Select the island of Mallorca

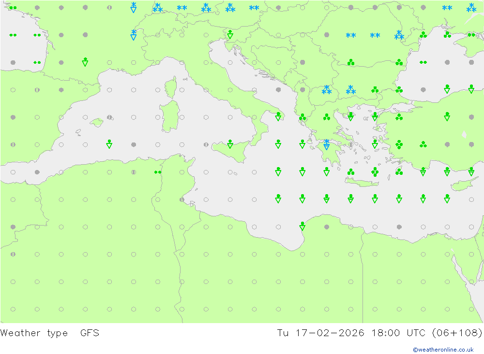[97, 123]
